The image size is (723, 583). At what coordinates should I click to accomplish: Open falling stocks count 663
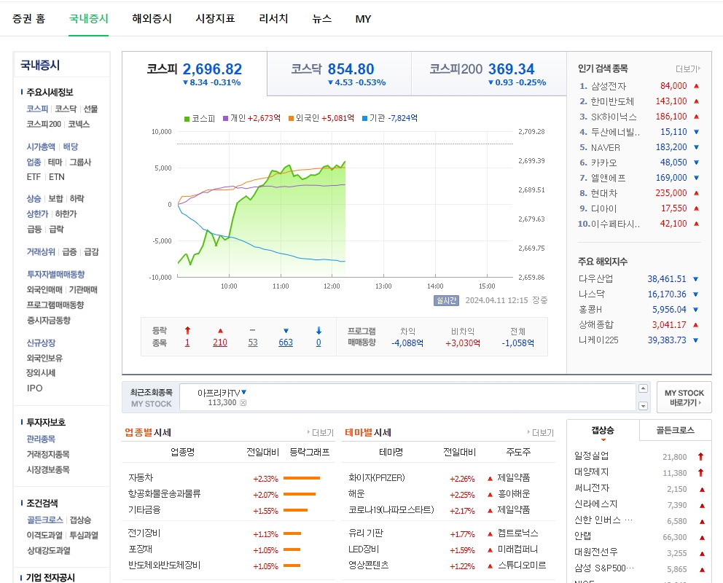(286, 343)
